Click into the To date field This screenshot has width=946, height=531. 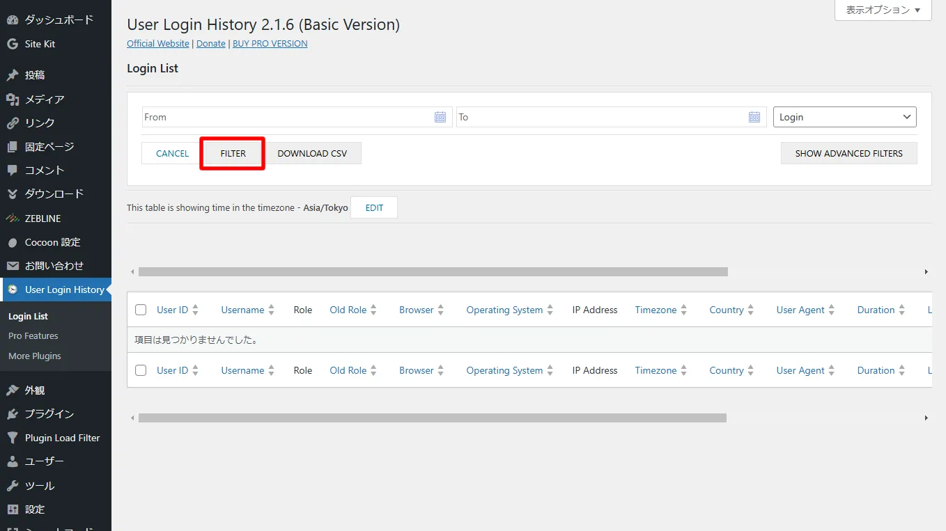[x=611, y=117]
